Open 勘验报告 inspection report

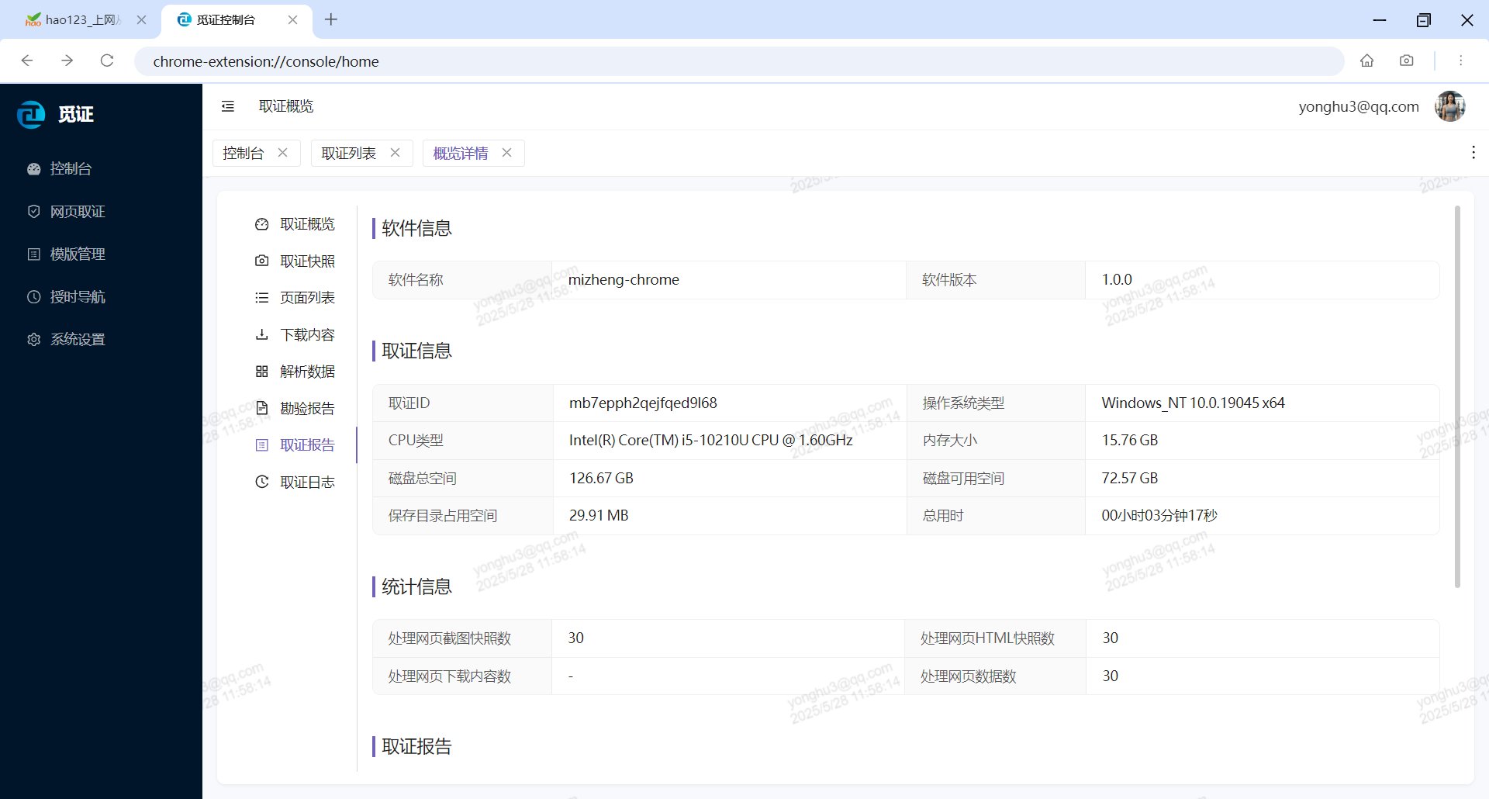click(306, 409)
